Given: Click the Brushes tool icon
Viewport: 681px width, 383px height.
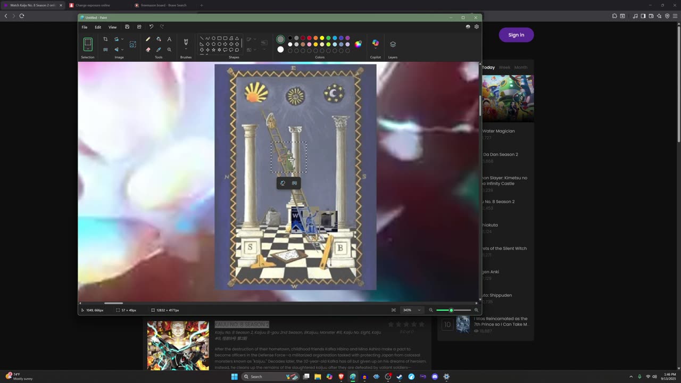Looking at the screenshot, I should click(x=186, y=41).
